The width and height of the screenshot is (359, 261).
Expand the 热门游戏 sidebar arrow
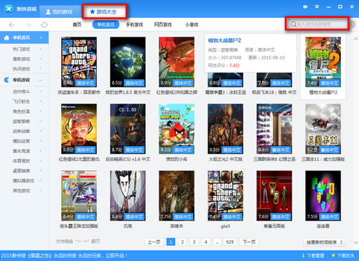pos(40,49)
